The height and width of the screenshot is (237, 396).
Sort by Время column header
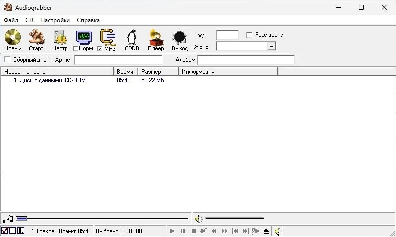click(x=126, y=72)
